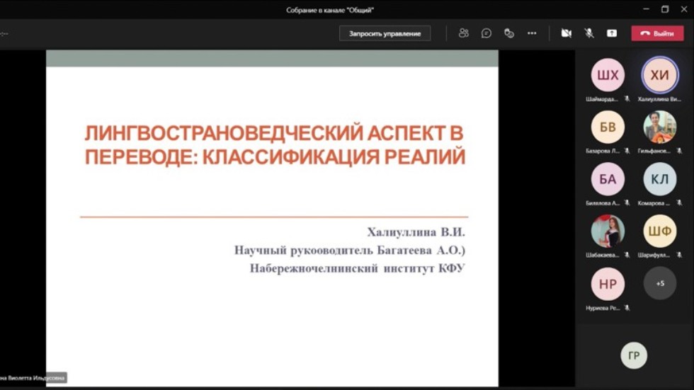Viewport: 694px width, 390px height.
Task: Open the reactions icon in toolbar
Action: 509,33
